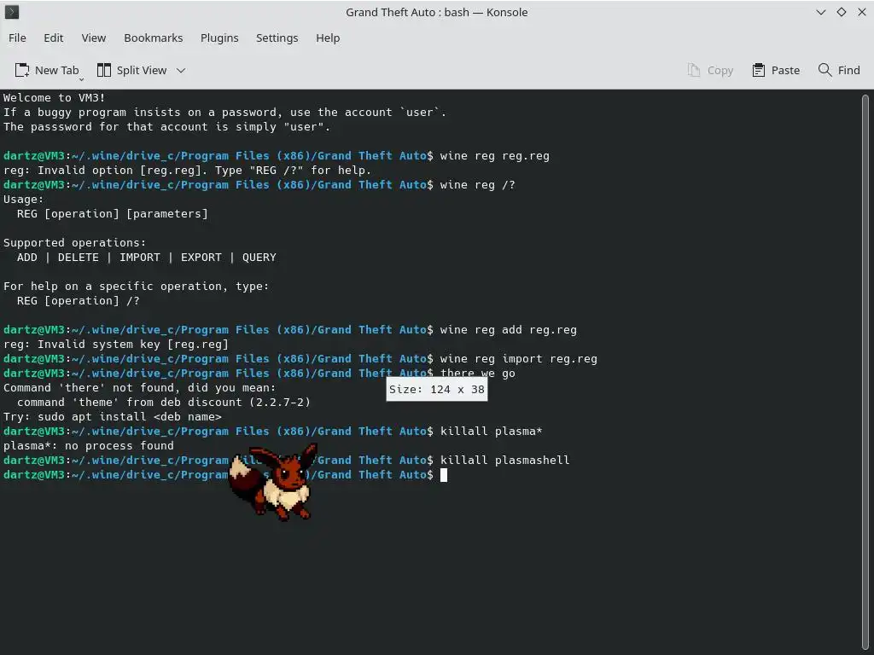
Task: Click the terminal vertical scrollbar
Action: [x=865, y=372]
